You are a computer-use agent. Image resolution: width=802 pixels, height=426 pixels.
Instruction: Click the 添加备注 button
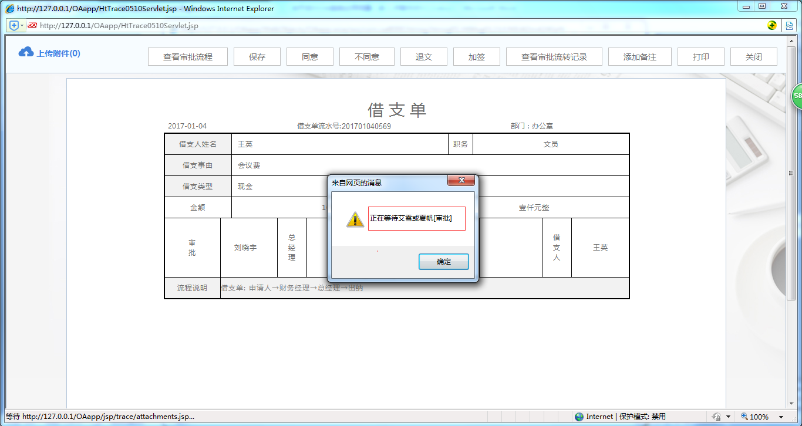click(x=640, y=57)
